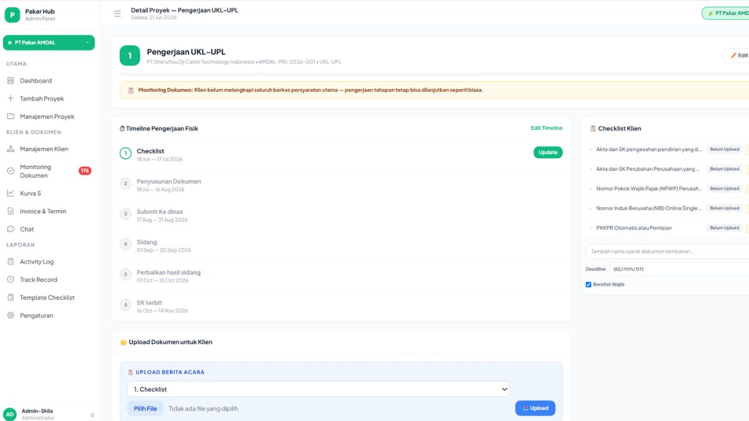Click the Kurva S chart icon
The image size is (749, 421).
click(11, 193)
